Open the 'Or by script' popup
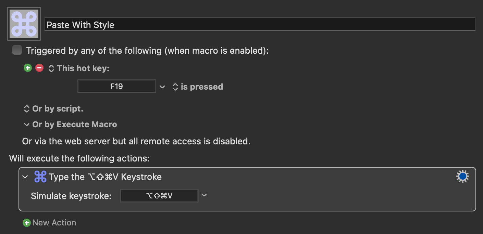The image size is (483, 234). click(53, 109)
